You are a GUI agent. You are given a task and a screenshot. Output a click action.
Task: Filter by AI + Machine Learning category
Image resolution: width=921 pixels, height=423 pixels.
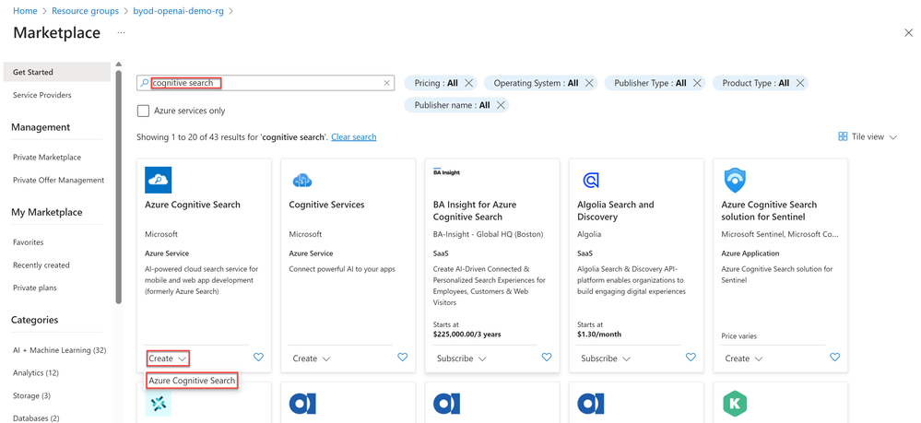59,350
